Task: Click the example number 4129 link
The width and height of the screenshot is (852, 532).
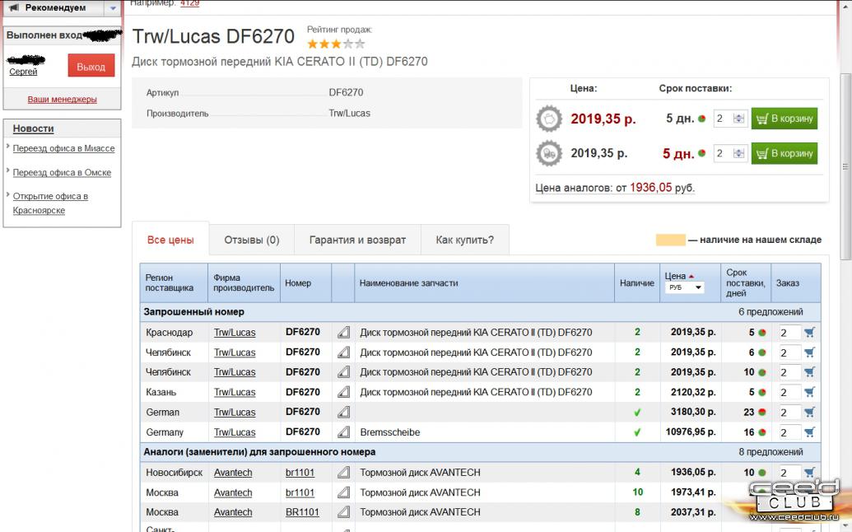Action: [x=189, y=3]
